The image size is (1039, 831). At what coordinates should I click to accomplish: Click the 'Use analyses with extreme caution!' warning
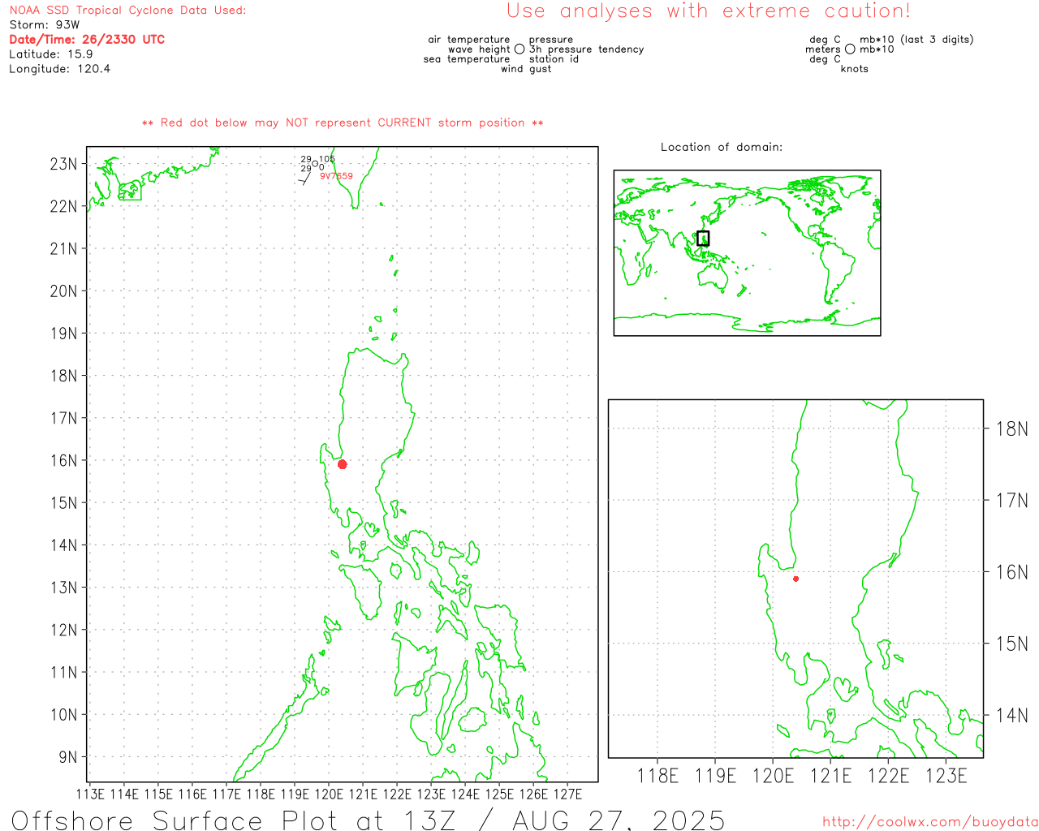[709, 11]
